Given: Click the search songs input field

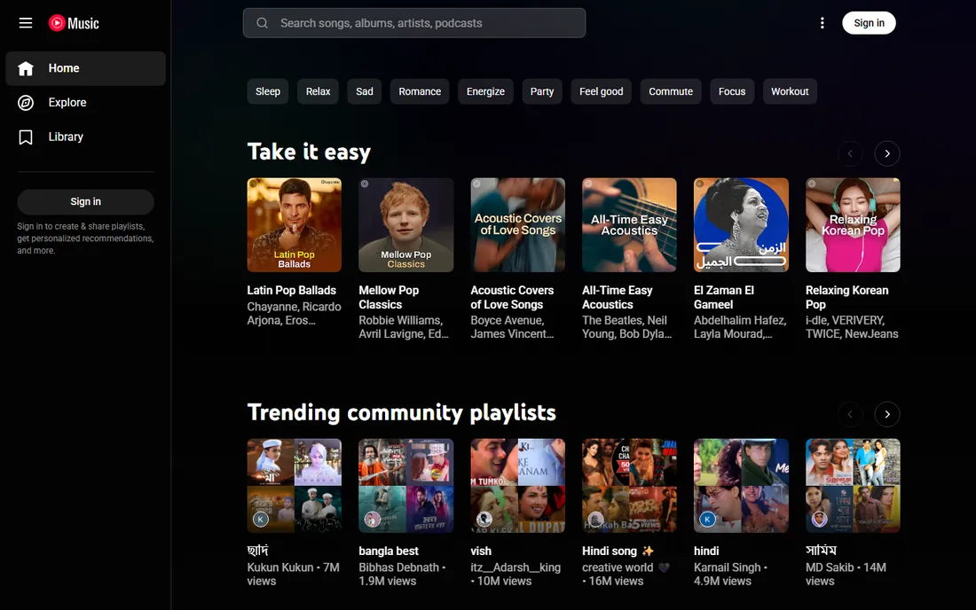Looking at the screenshot, I should point(414,23).
